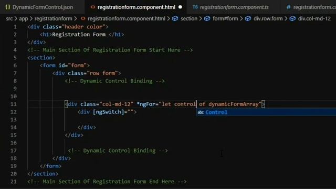Select 'div.row.form' breadcrumb item

coord(268,19)
